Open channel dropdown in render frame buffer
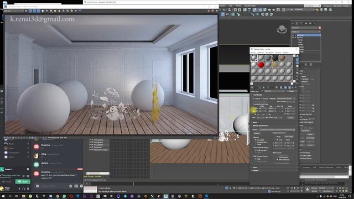 point(13,11)
